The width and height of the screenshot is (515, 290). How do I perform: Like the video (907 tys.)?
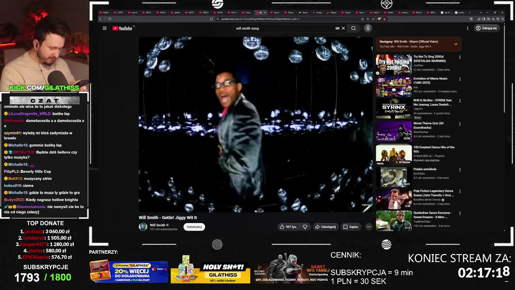point(288,227)
